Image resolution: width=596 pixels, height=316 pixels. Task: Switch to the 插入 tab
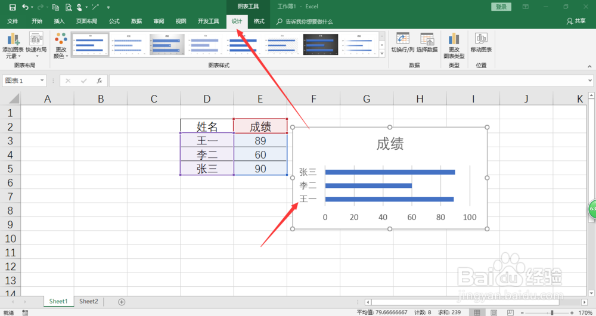59,21
